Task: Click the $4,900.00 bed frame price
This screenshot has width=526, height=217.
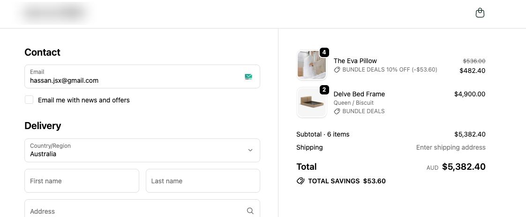Action: [x=470, y=94]
